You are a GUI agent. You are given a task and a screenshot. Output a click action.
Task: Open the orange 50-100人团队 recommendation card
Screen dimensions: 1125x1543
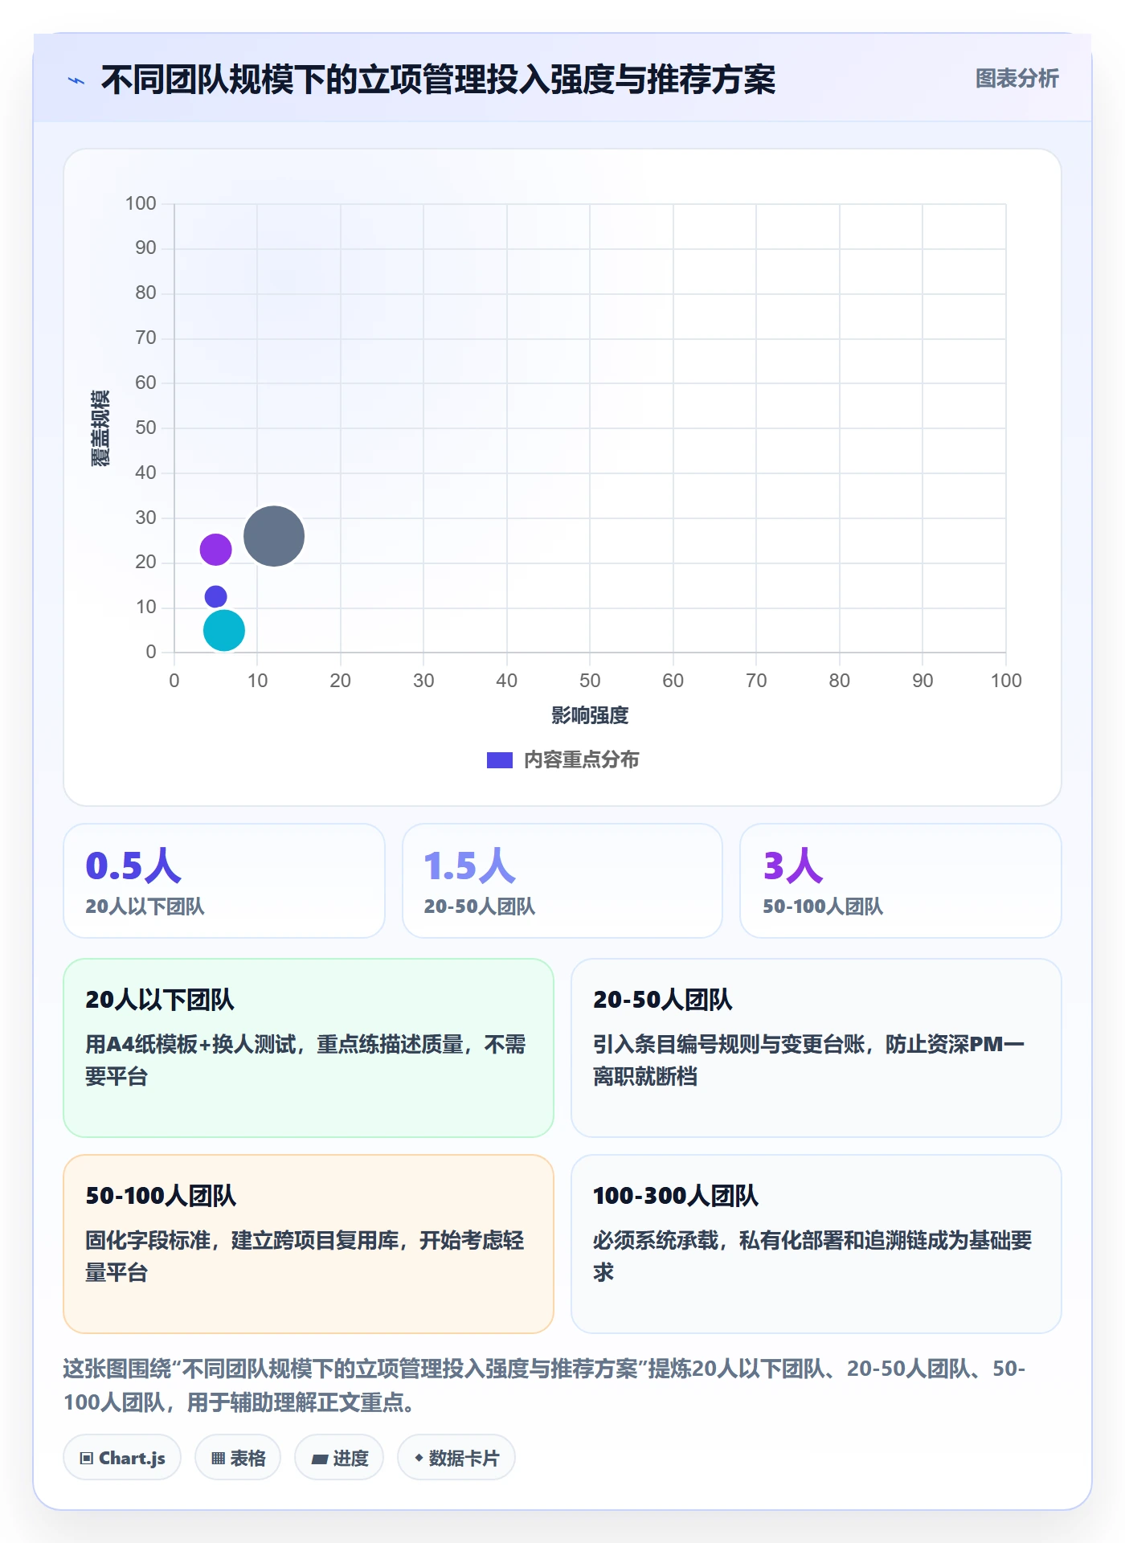coord(309,1244)
